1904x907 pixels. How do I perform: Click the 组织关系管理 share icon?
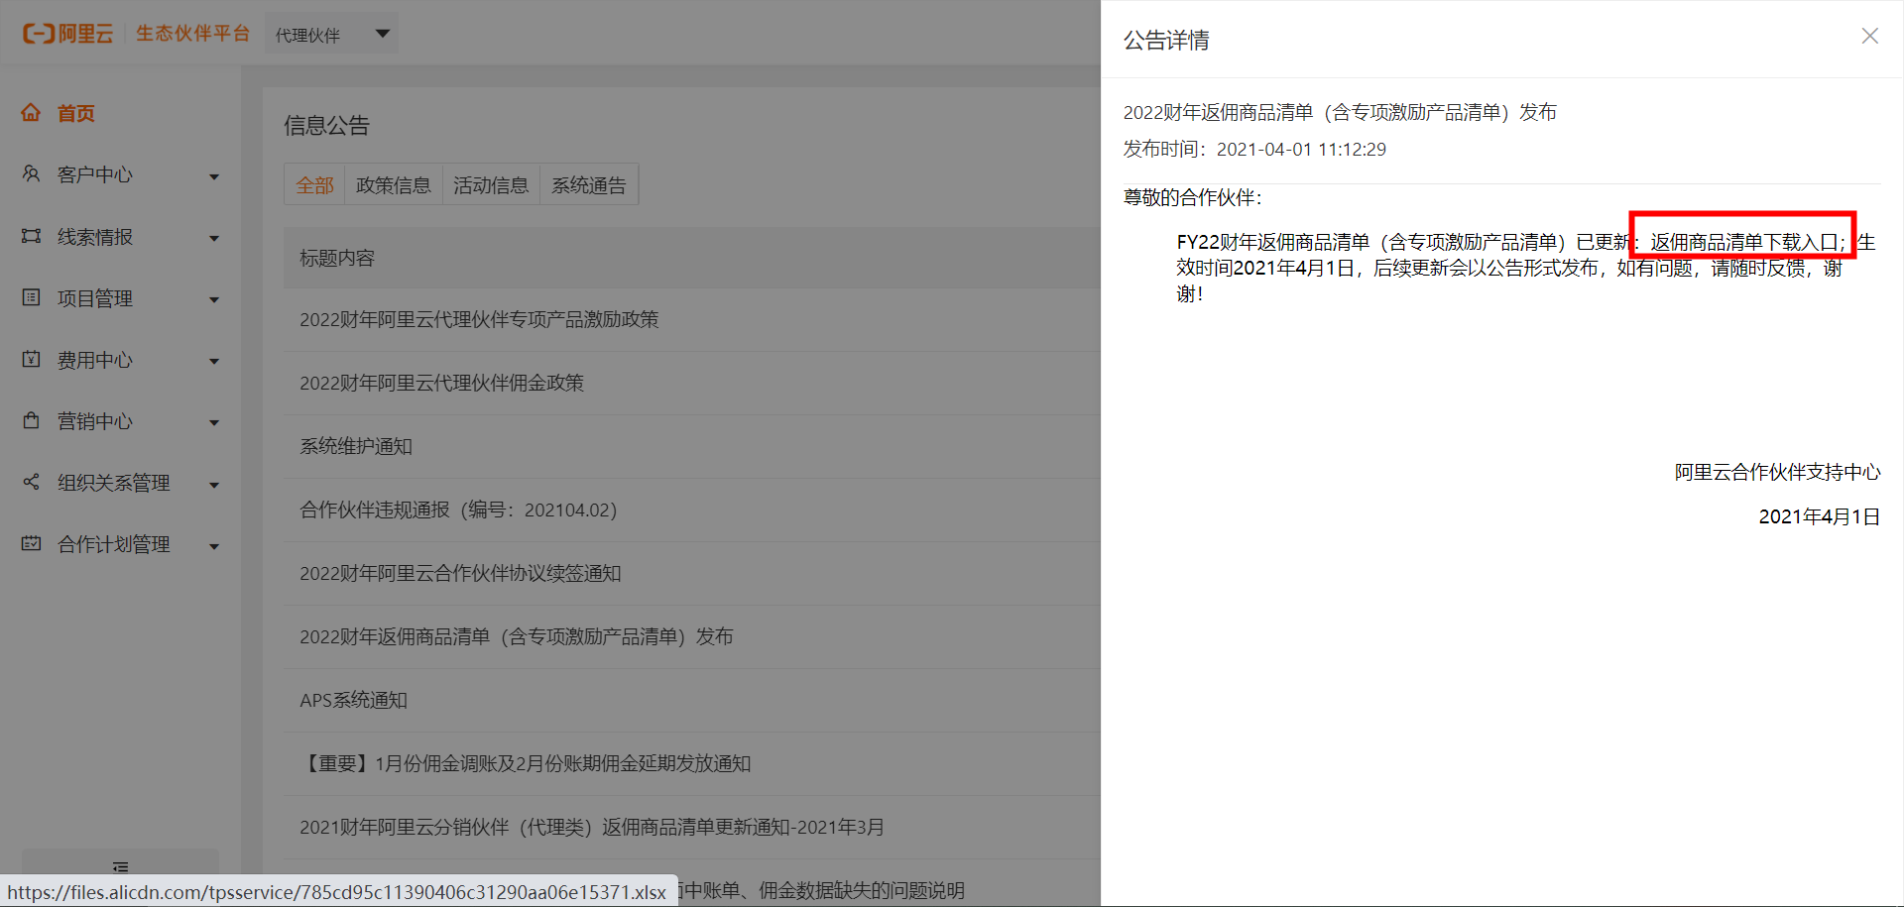pos(32,482)
